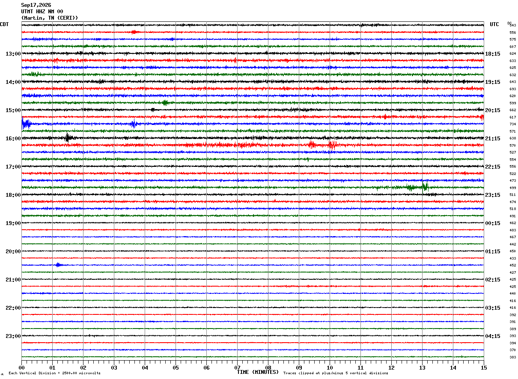Select the green spike near minute 13
Viewport: 518px width, 379px height.
[x=425, y=186]
